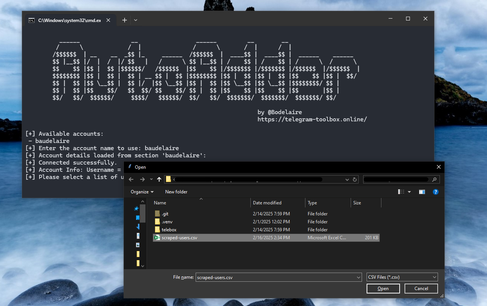Refresh the current folder listing
This screenshot has height=306, width=487.
[355, 179]
